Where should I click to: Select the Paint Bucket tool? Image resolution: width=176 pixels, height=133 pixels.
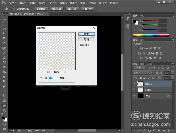tap(4, 72)
